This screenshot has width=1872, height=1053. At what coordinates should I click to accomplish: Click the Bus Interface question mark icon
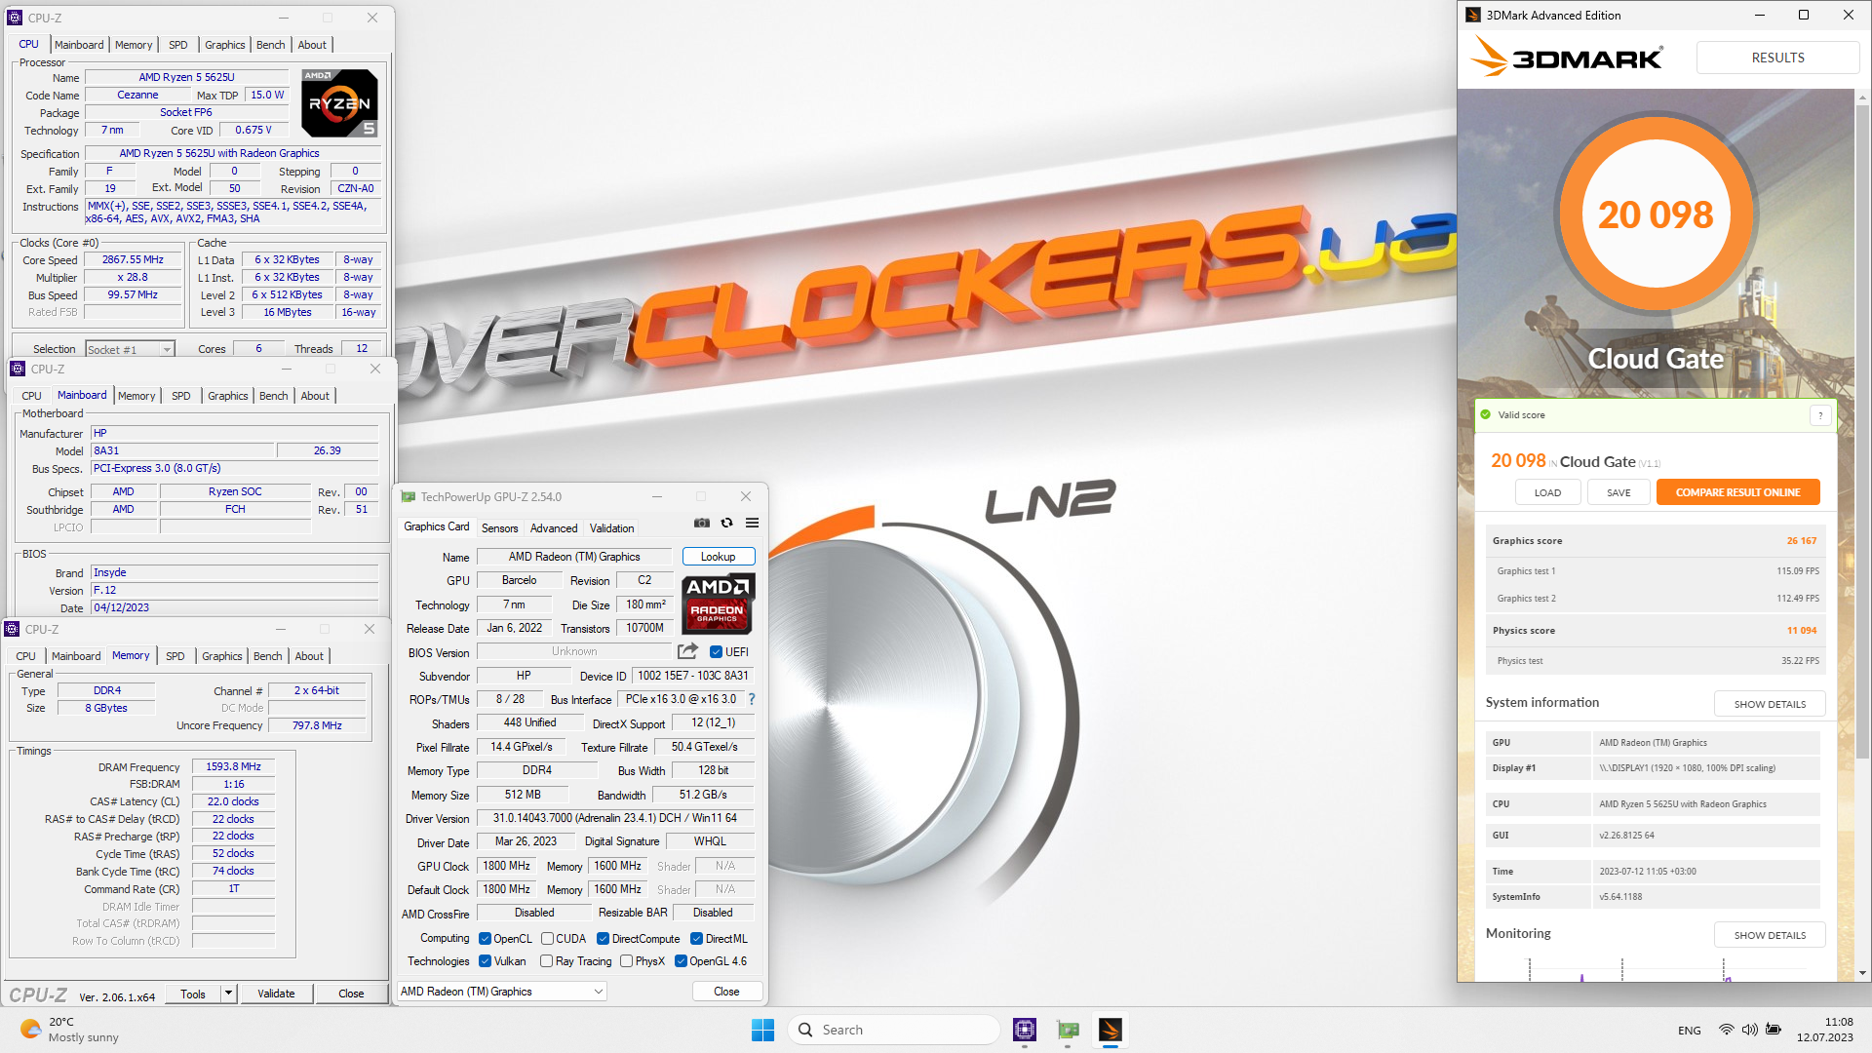[751, 699]
